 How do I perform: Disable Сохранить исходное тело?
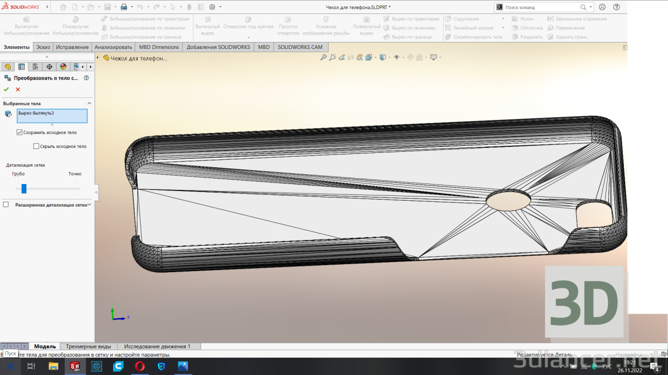tap(19, 132)
